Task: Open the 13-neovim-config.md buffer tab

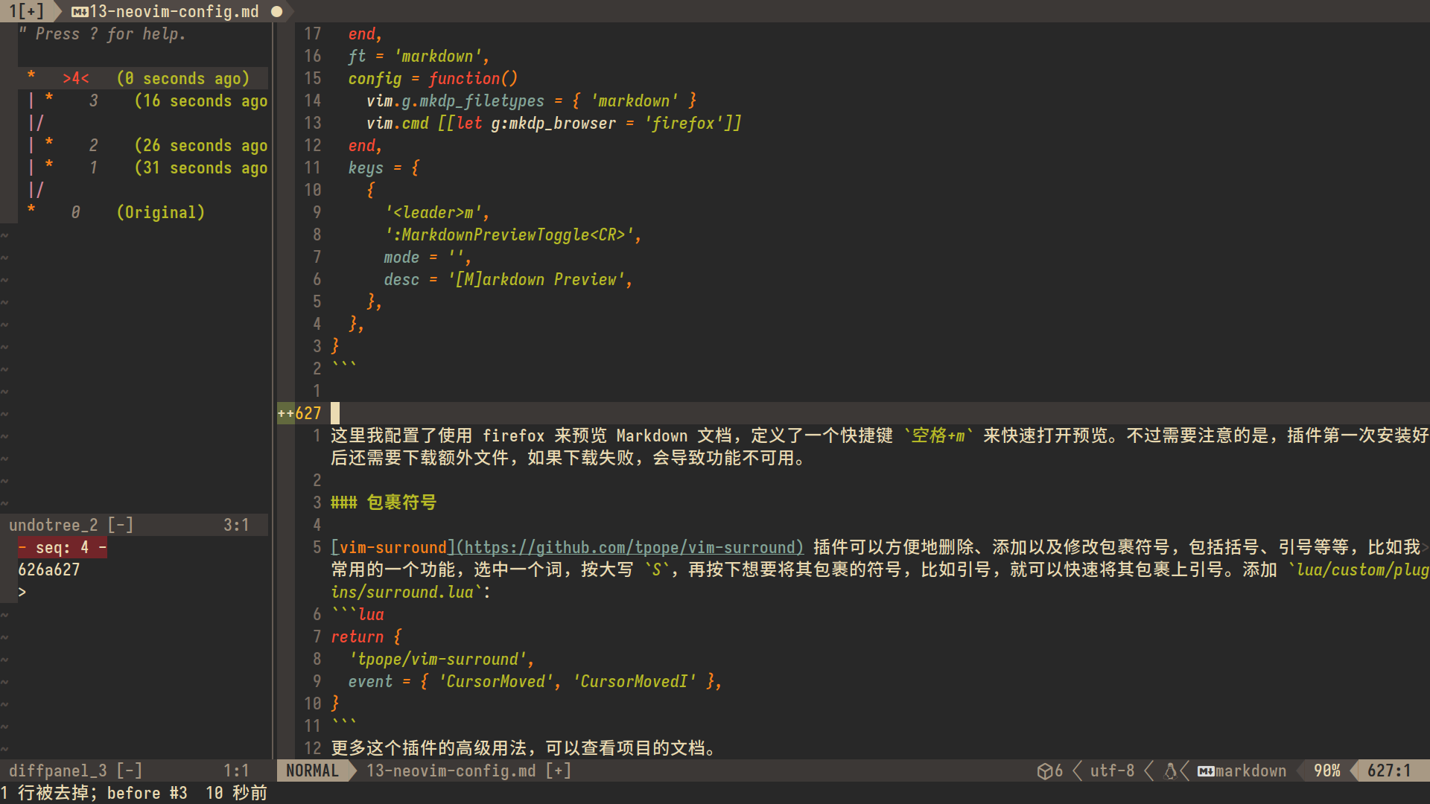Action: (174, 12)
